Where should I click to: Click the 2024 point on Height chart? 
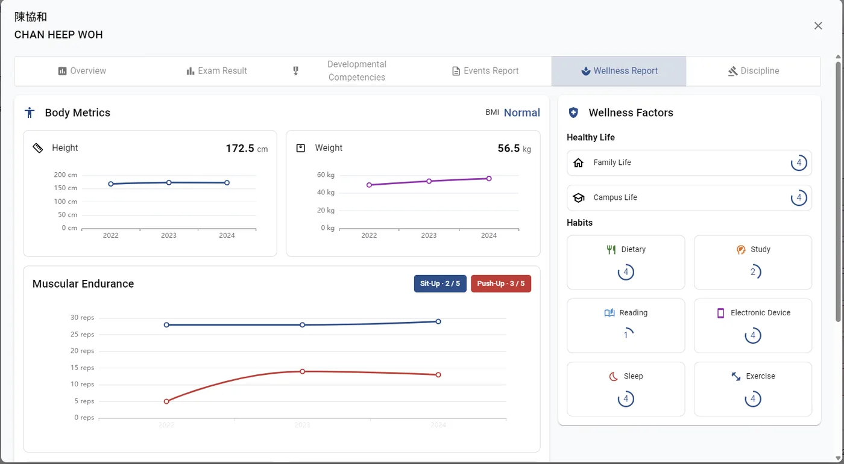(227, 182)
